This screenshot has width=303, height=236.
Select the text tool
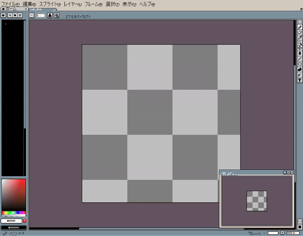pos(300,80)
